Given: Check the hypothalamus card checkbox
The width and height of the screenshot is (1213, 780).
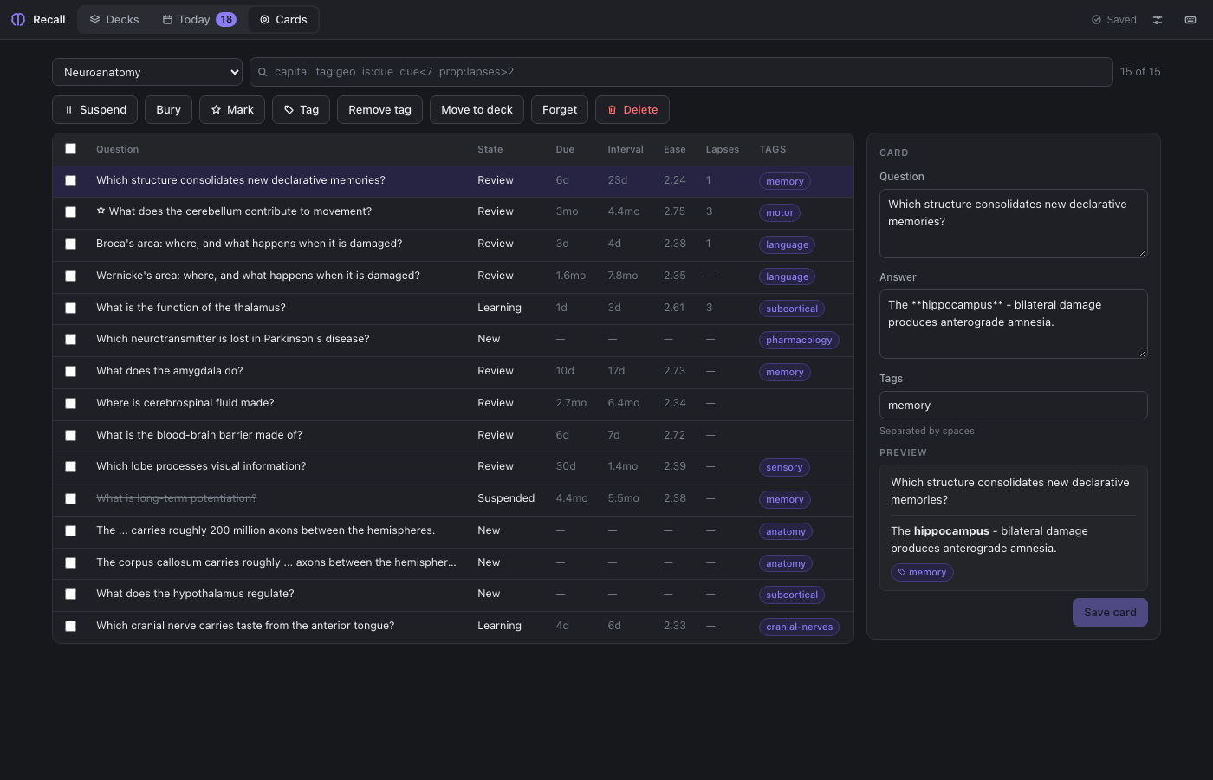Looking at the screenshot, I should point(71,595).
